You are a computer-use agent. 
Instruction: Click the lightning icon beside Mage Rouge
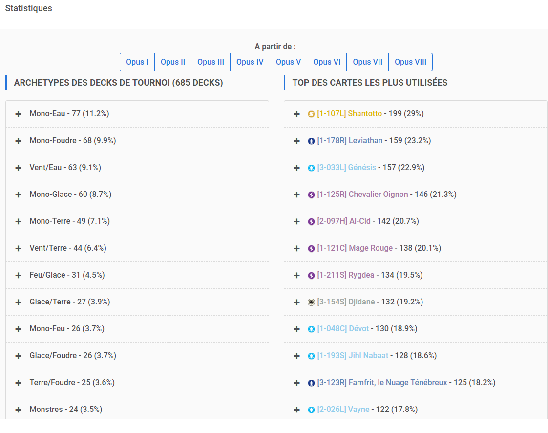coord(311,249)
